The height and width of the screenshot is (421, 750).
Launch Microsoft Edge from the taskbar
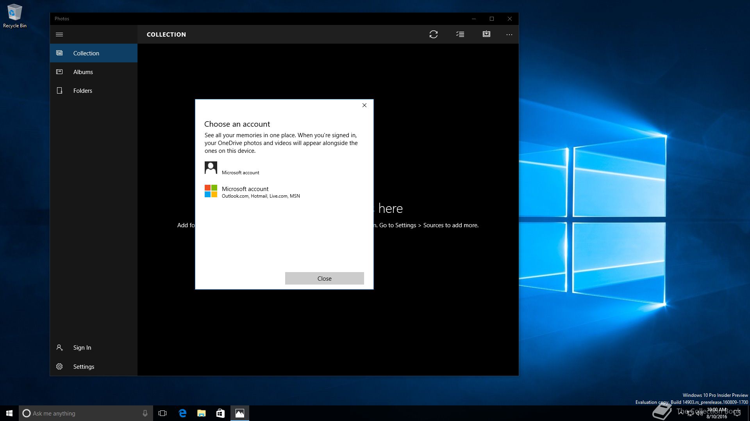coord(182,413)
